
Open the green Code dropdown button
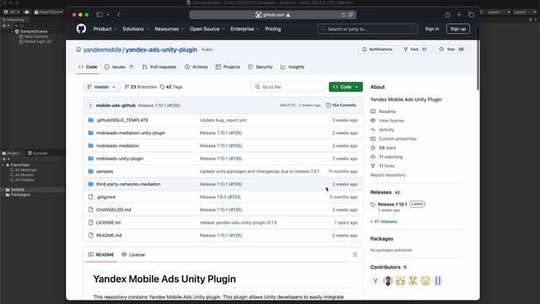pyautogui.click(x=346, y=87)
